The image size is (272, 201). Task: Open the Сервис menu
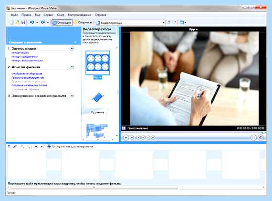[48, 15]
